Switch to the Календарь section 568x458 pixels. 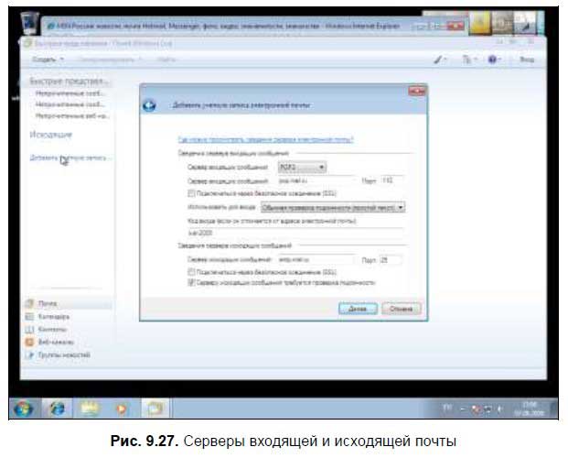tap(54, 316)
